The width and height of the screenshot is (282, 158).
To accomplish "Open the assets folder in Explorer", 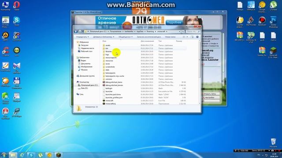I will (x=108, y=45).
